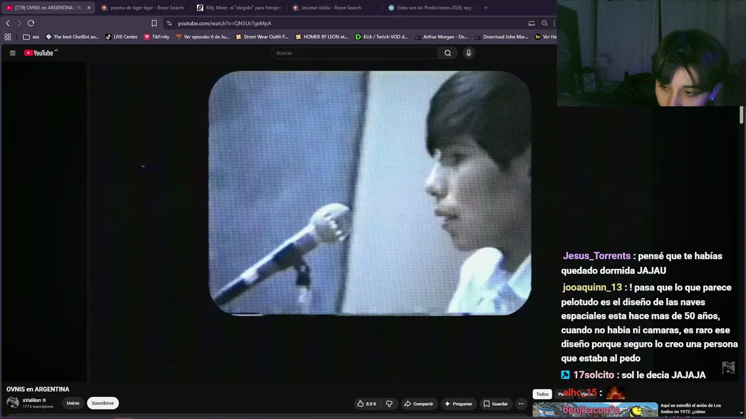Click the 'Unirse' membership button

point(73,403)
